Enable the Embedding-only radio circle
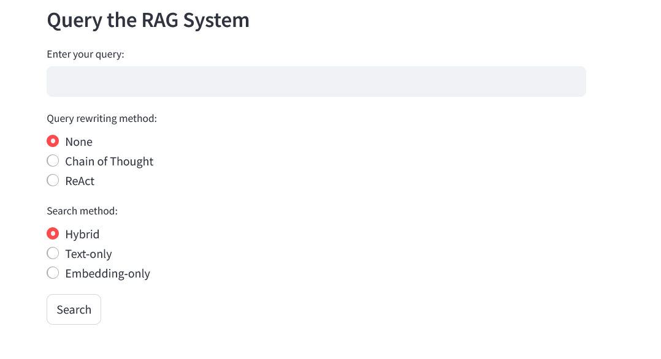Screen dimensions: 661x359 coord(53,273)
